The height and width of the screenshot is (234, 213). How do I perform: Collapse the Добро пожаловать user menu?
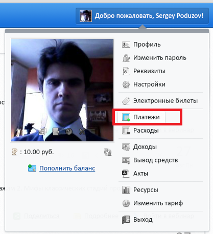142,16
